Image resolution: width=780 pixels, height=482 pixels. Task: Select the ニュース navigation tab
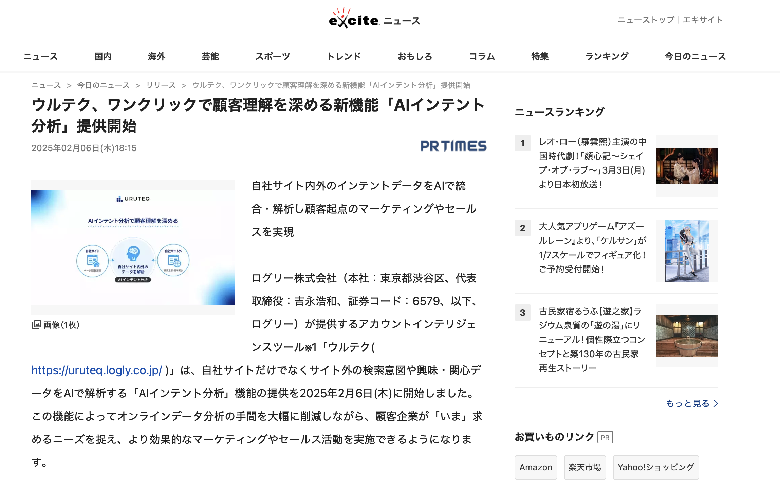(41, 56)
